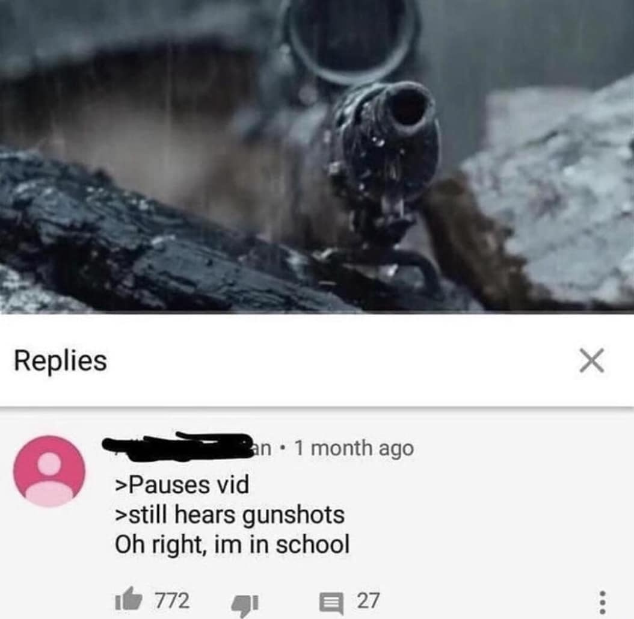The image size is (634, 619).
Task: Tap the "Oh right, im in school" text
Action: click(232, 544)
